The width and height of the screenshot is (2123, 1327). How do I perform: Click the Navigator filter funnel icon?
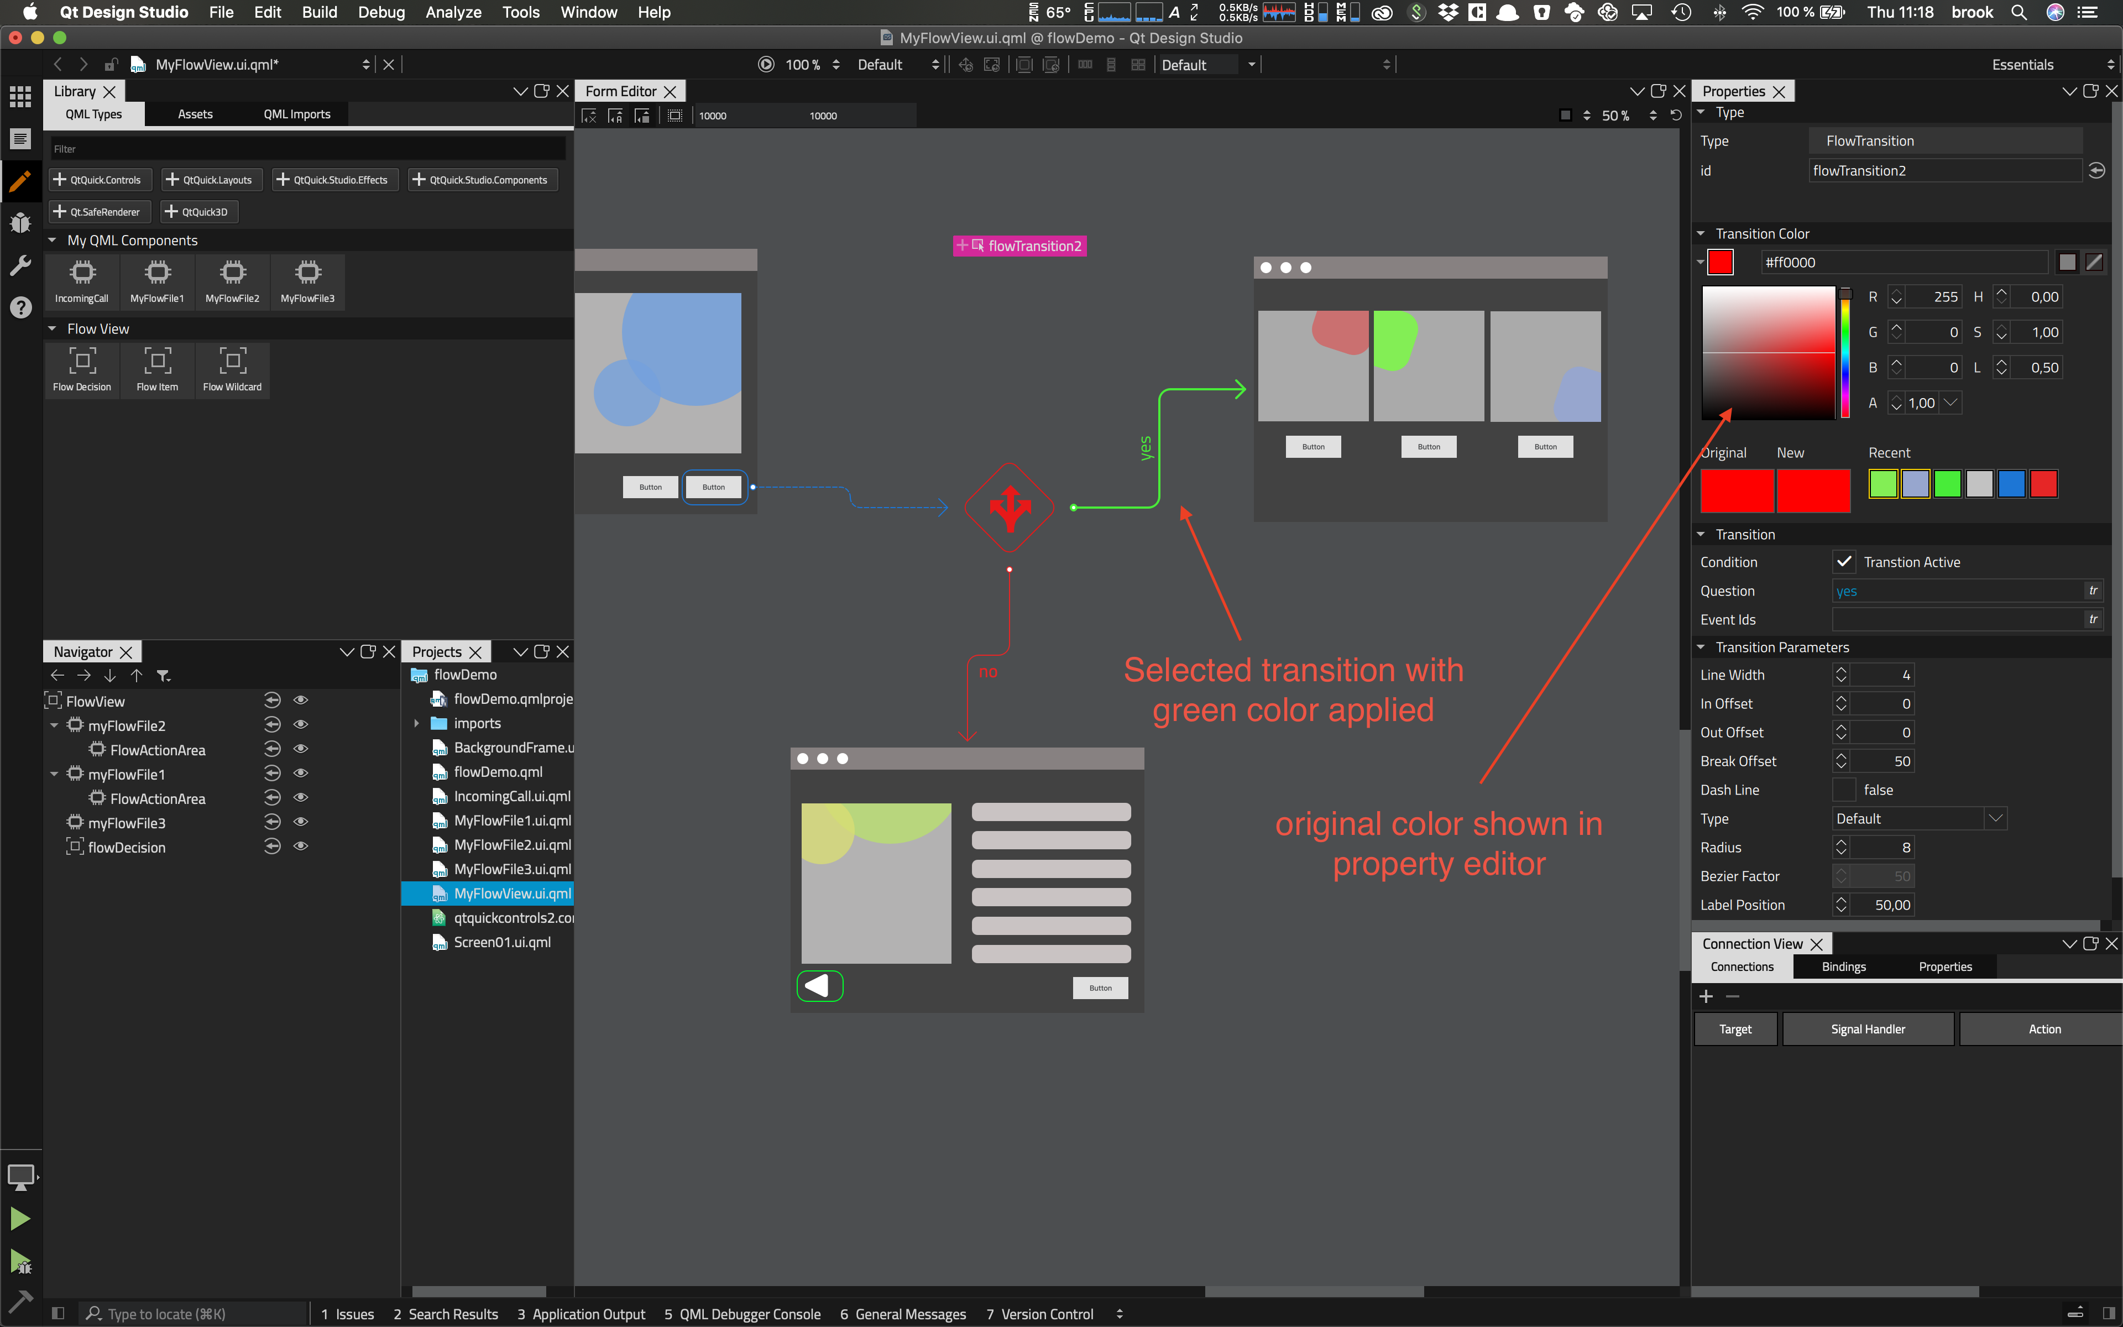point(163,676)
